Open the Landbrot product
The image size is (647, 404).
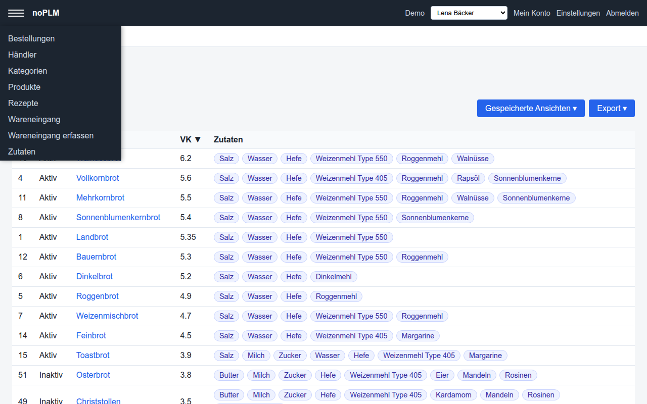click(92, 237)
